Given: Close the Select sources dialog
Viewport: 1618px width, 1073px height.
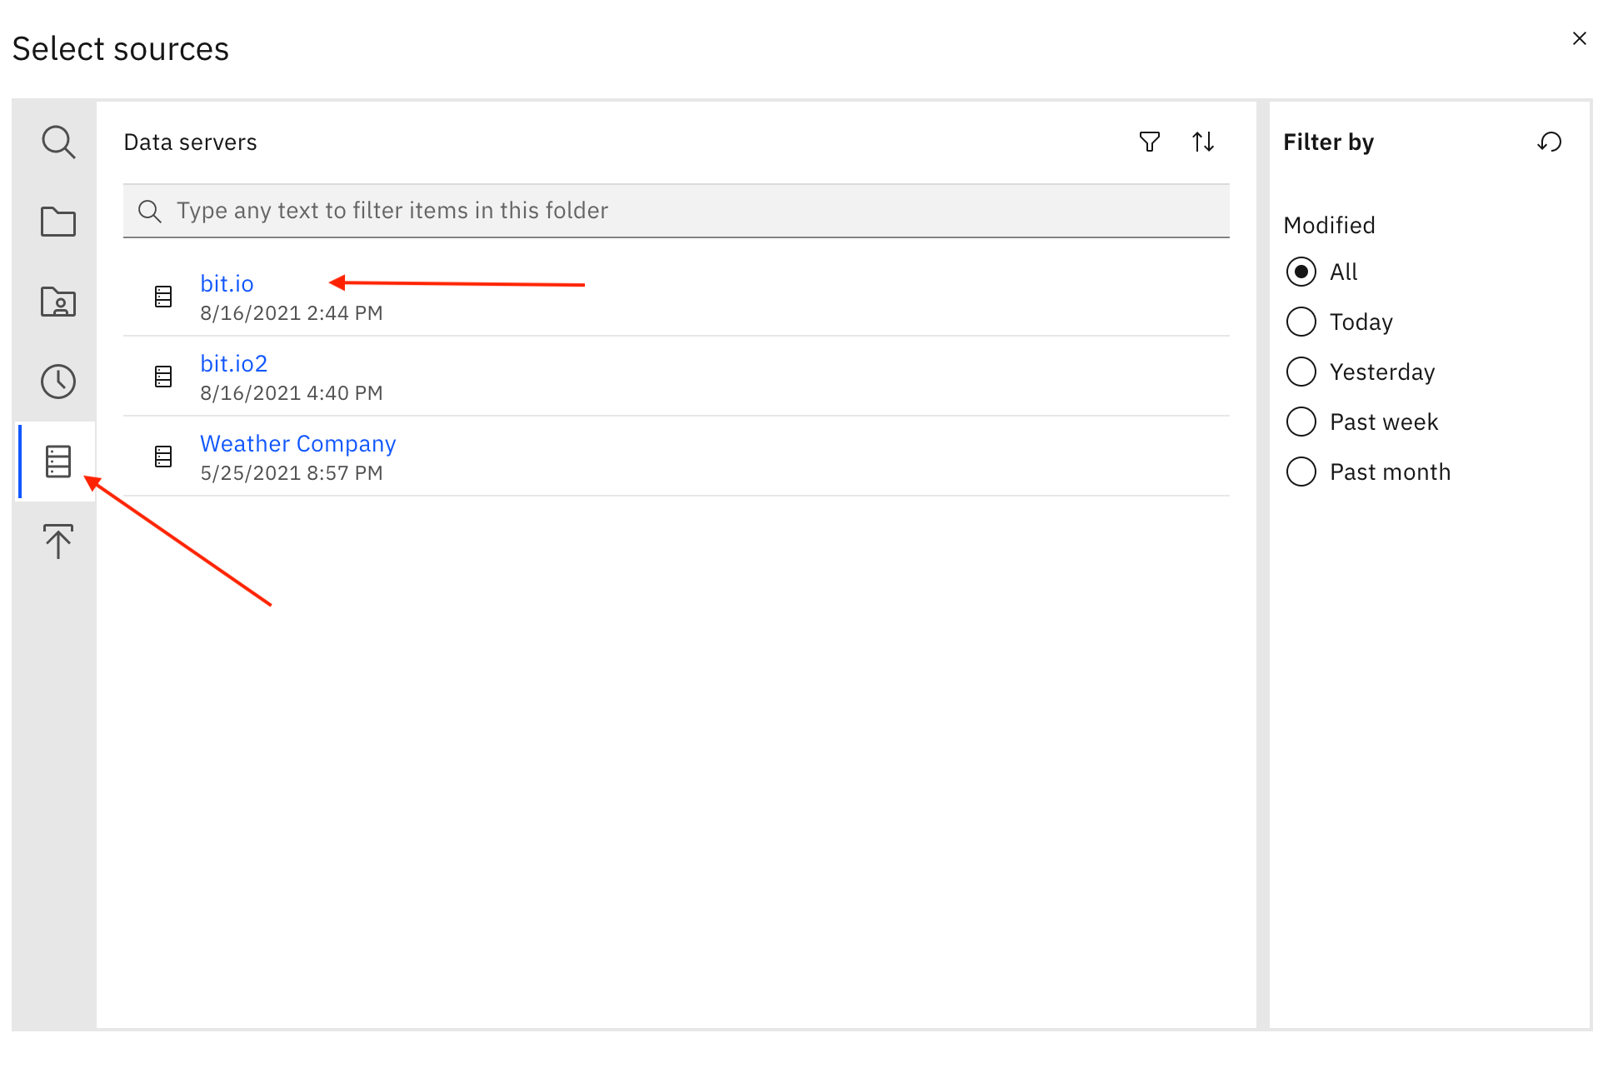Looking at the screenshot, I should pos(1579,38).
